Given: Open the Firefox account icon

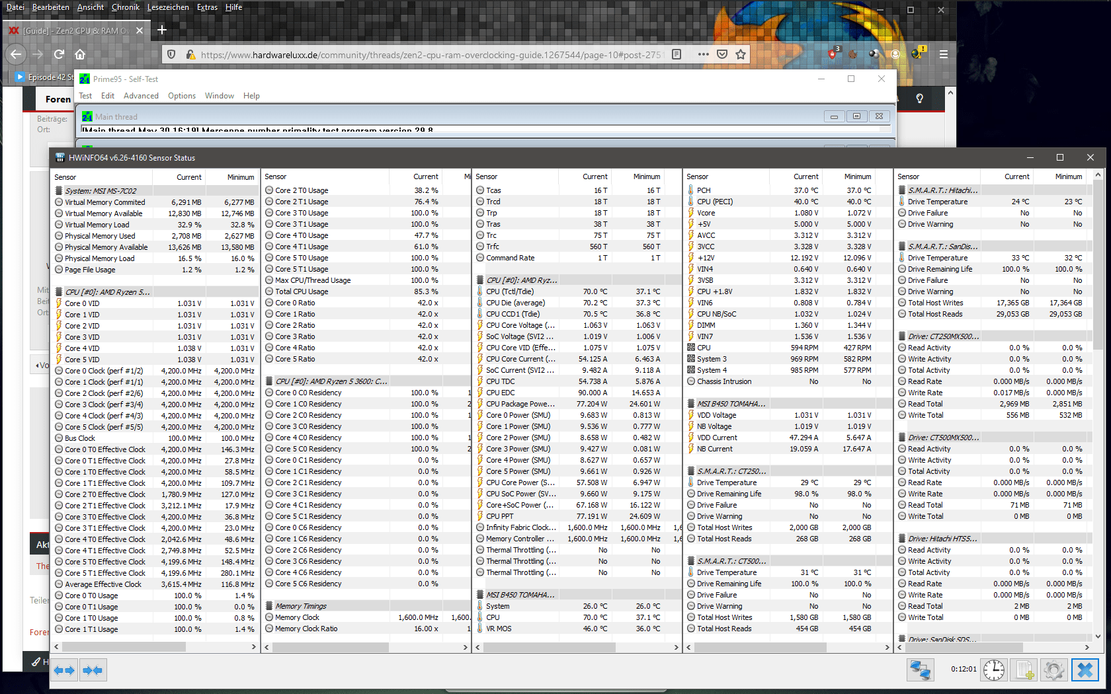Looking at the screenshot, I should [895, 54].
